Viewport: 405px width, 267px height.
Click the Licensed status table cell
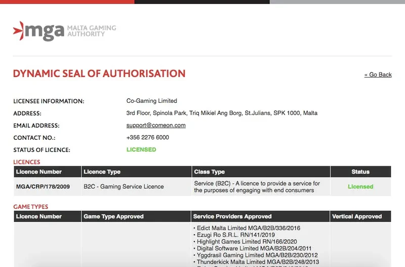click(x=360, y=186)
